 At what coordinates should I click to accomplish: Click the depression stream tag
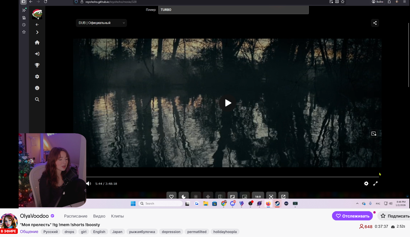pos(171,232)
